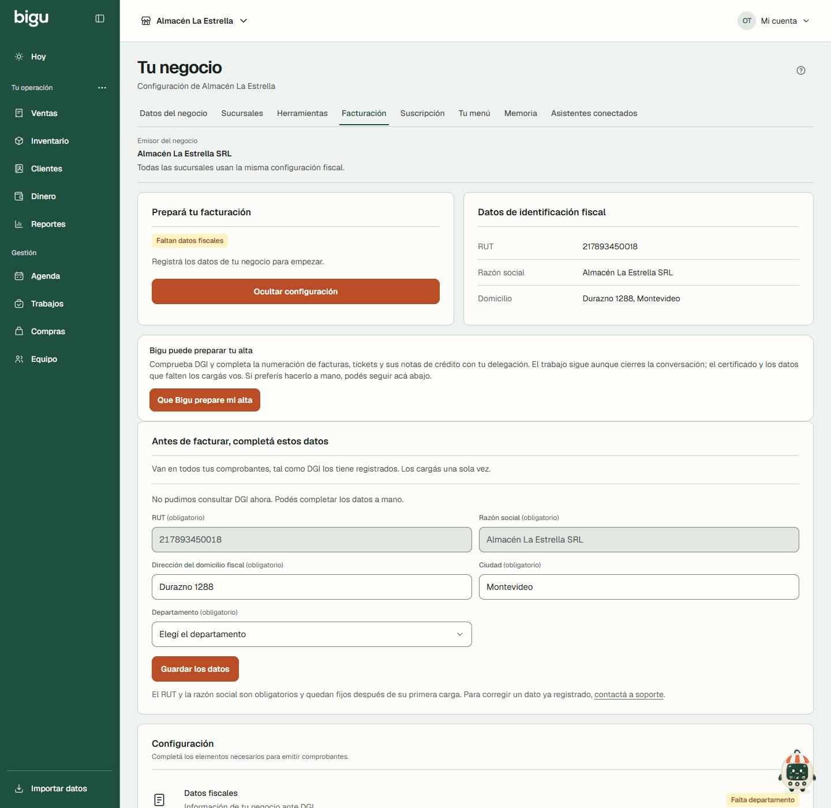Click Ocultar configuración button
Viewport: 831px width, 808px height.
[295, 291]
